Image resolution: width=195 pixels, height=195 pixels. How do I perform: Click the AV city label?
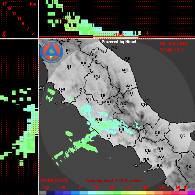pos(161,157)
